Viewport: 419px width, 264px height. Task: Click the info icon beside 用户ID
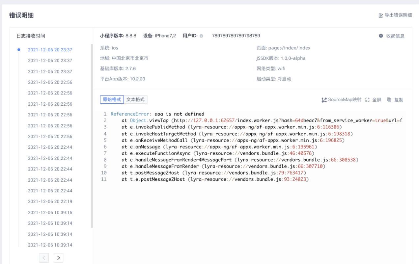click(201, 36)
